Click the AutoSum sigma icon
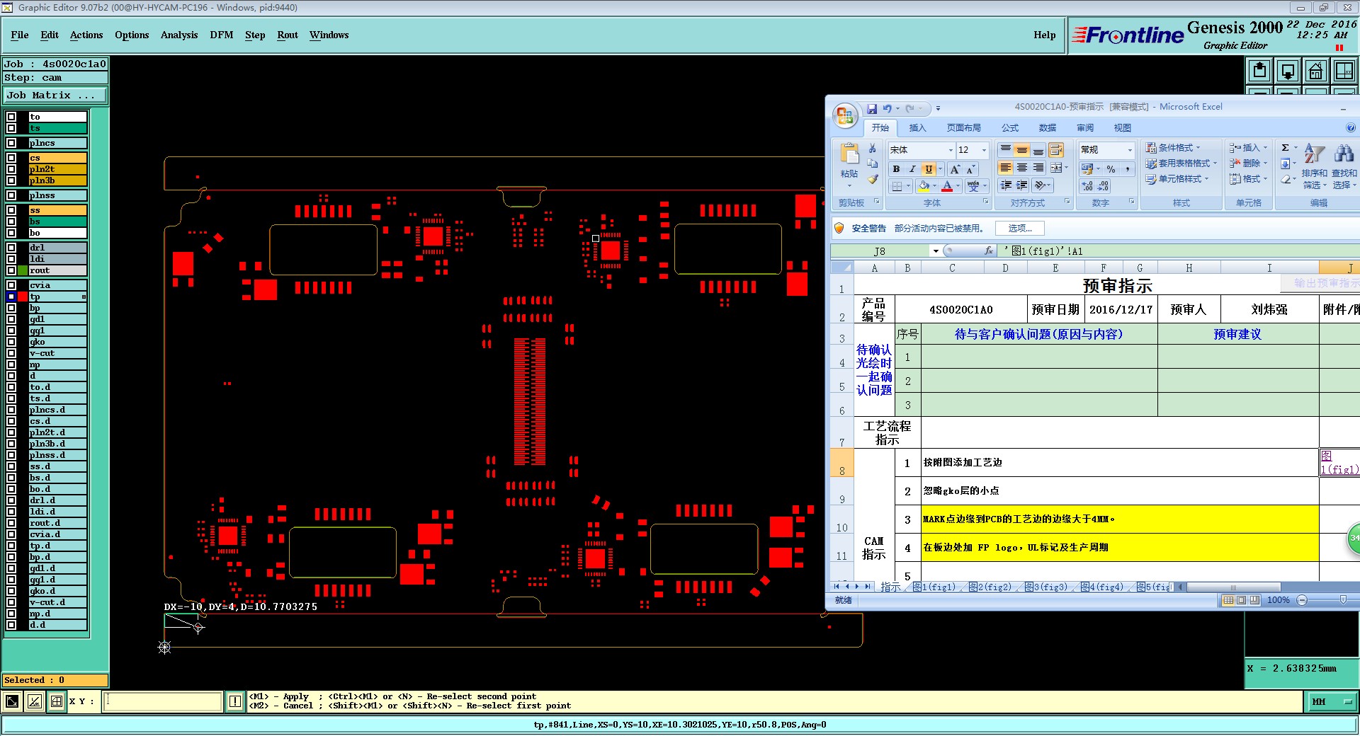This screenshot has height=736, width=1360. (x=1285, y=148)
